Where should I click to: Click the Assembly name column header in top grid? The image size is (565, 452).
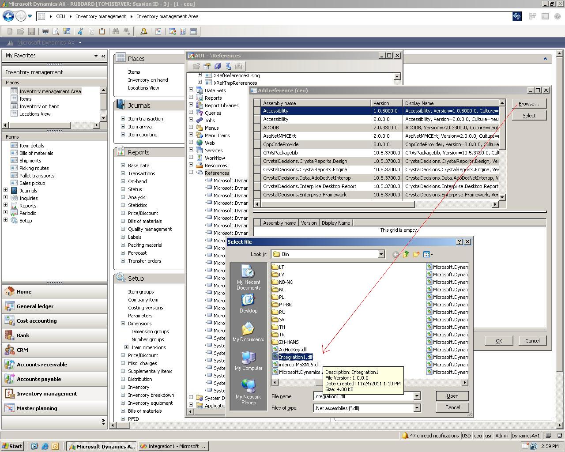[316, 103]
